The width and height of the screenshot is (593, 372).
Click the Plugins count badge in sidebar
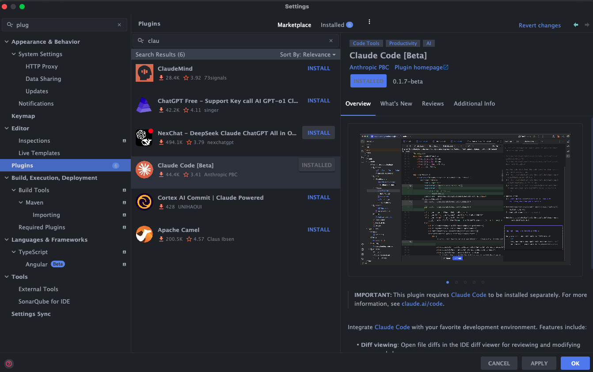pos(116,166)
